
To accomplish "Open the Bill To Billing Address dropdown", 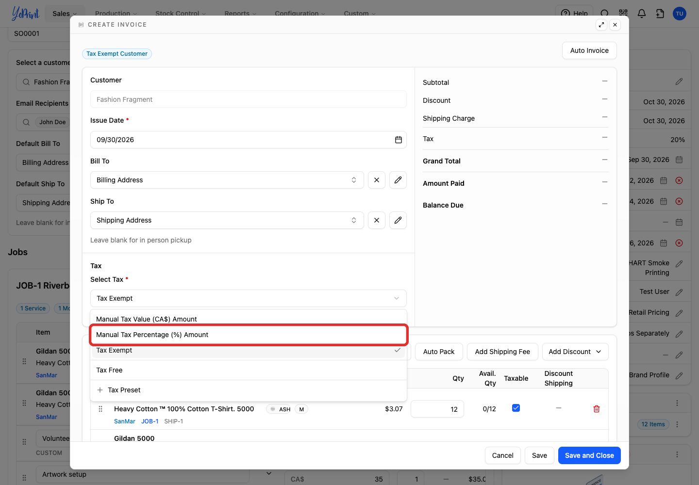I will tap(227, 180).
